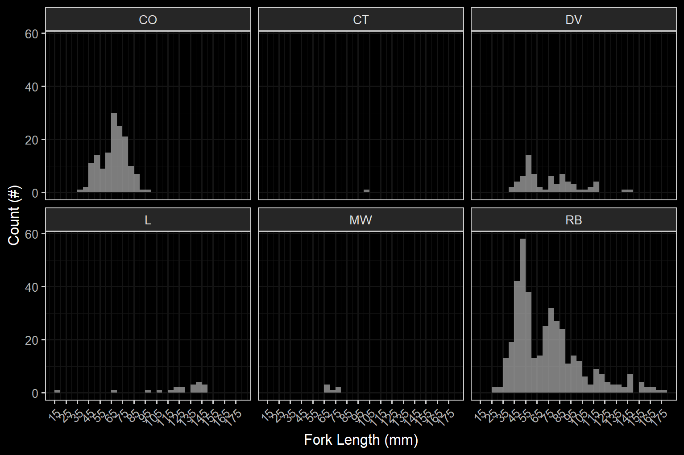The width and height of the screenshot is (684, 455).
Task: Click the top-row y-axis label 60
Action: pyautogui.click(x=32, y=34)
